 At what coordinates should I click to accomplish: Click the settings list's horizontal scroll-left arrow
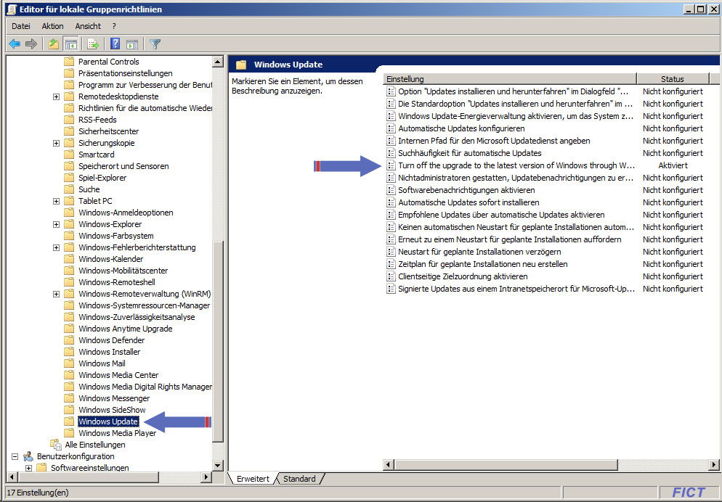(x=389, y=465)
